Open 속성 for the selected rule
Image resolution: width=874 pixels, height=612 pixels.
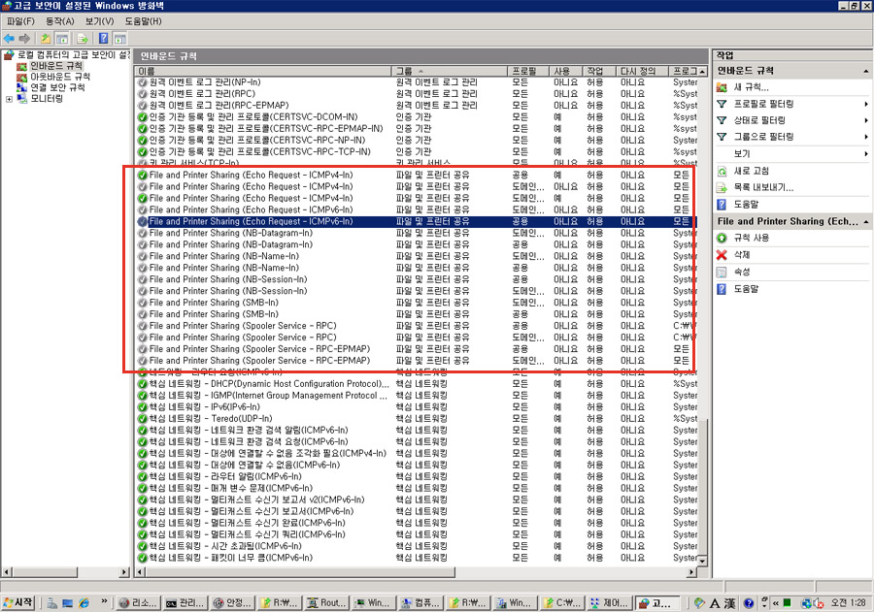click(742, 272)
